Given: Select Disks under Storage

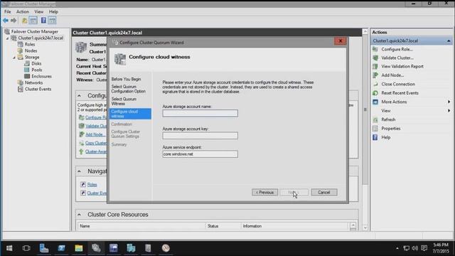Looking at the screenshot, I should [x=36, y=63].
